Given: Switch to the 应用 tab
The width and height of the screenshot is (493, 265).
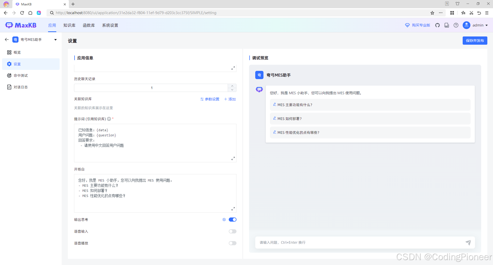Looking at the screenshot, I should 52,25.
